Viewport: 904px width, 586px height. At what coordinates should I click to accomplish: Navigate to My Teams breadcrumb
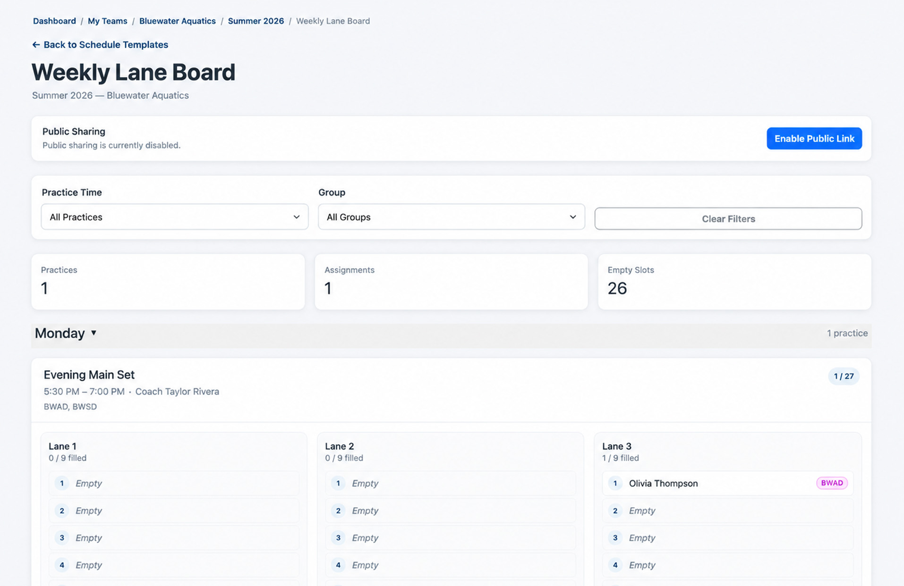(x=107, y=21)
